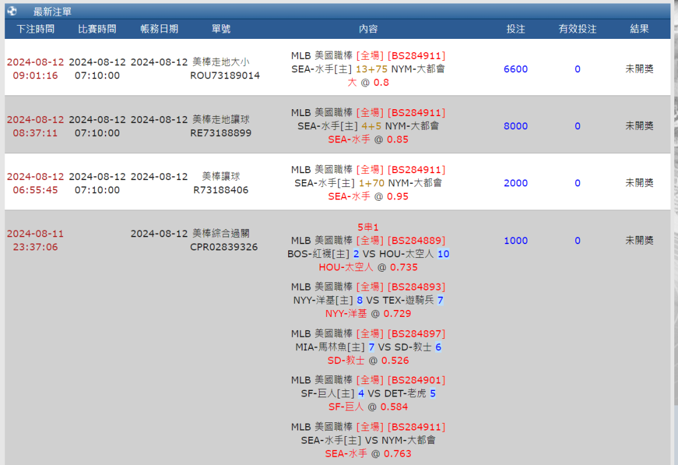Click the [BS284893] game code
The image size is (678, 465).
pyautogui.click(x=416, y=287)
